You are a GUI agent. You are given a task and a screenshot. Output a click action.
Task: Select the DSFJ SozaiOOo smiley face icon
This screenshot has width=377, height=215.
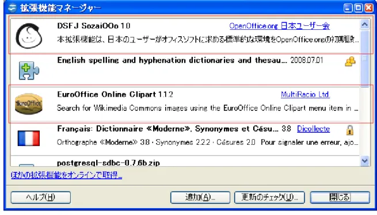(29, 36)
